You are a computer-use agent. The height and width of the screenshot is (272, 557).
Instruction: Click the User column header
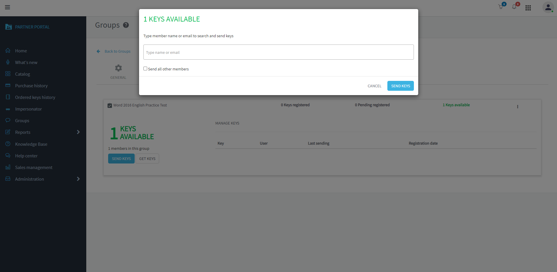(x=264, y=143)
